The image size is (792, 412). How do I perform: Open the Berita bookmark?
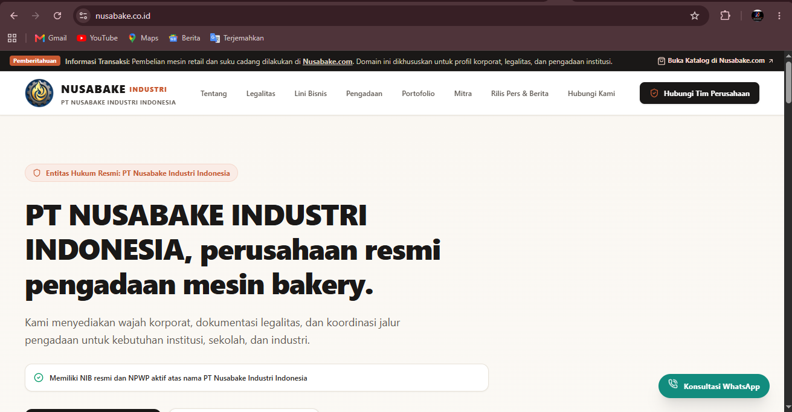[x=184, y=38]
